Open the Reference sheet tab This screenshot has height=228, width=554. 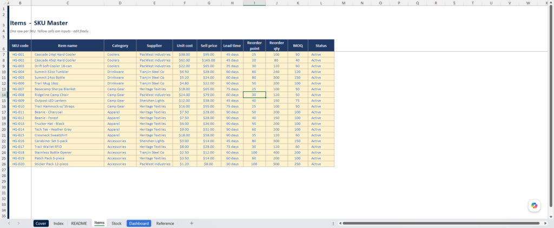[165, 224]
